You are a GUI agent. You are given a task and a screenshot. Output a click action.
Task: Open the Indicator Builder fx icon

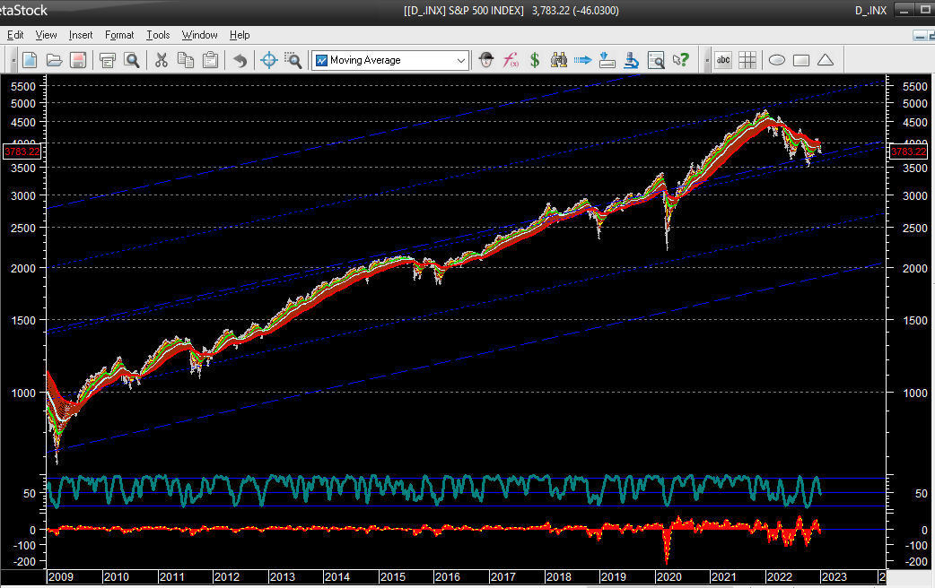[x=511, y=60]
